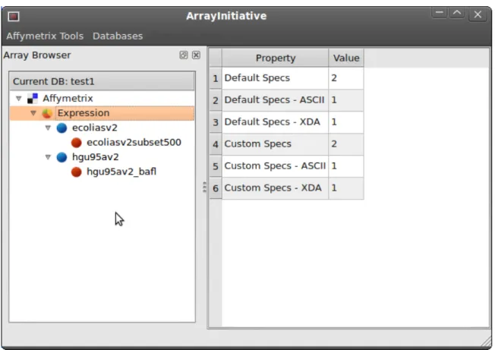Select row header number 5
Screen dimensions: 495x350
pos(216,166)
